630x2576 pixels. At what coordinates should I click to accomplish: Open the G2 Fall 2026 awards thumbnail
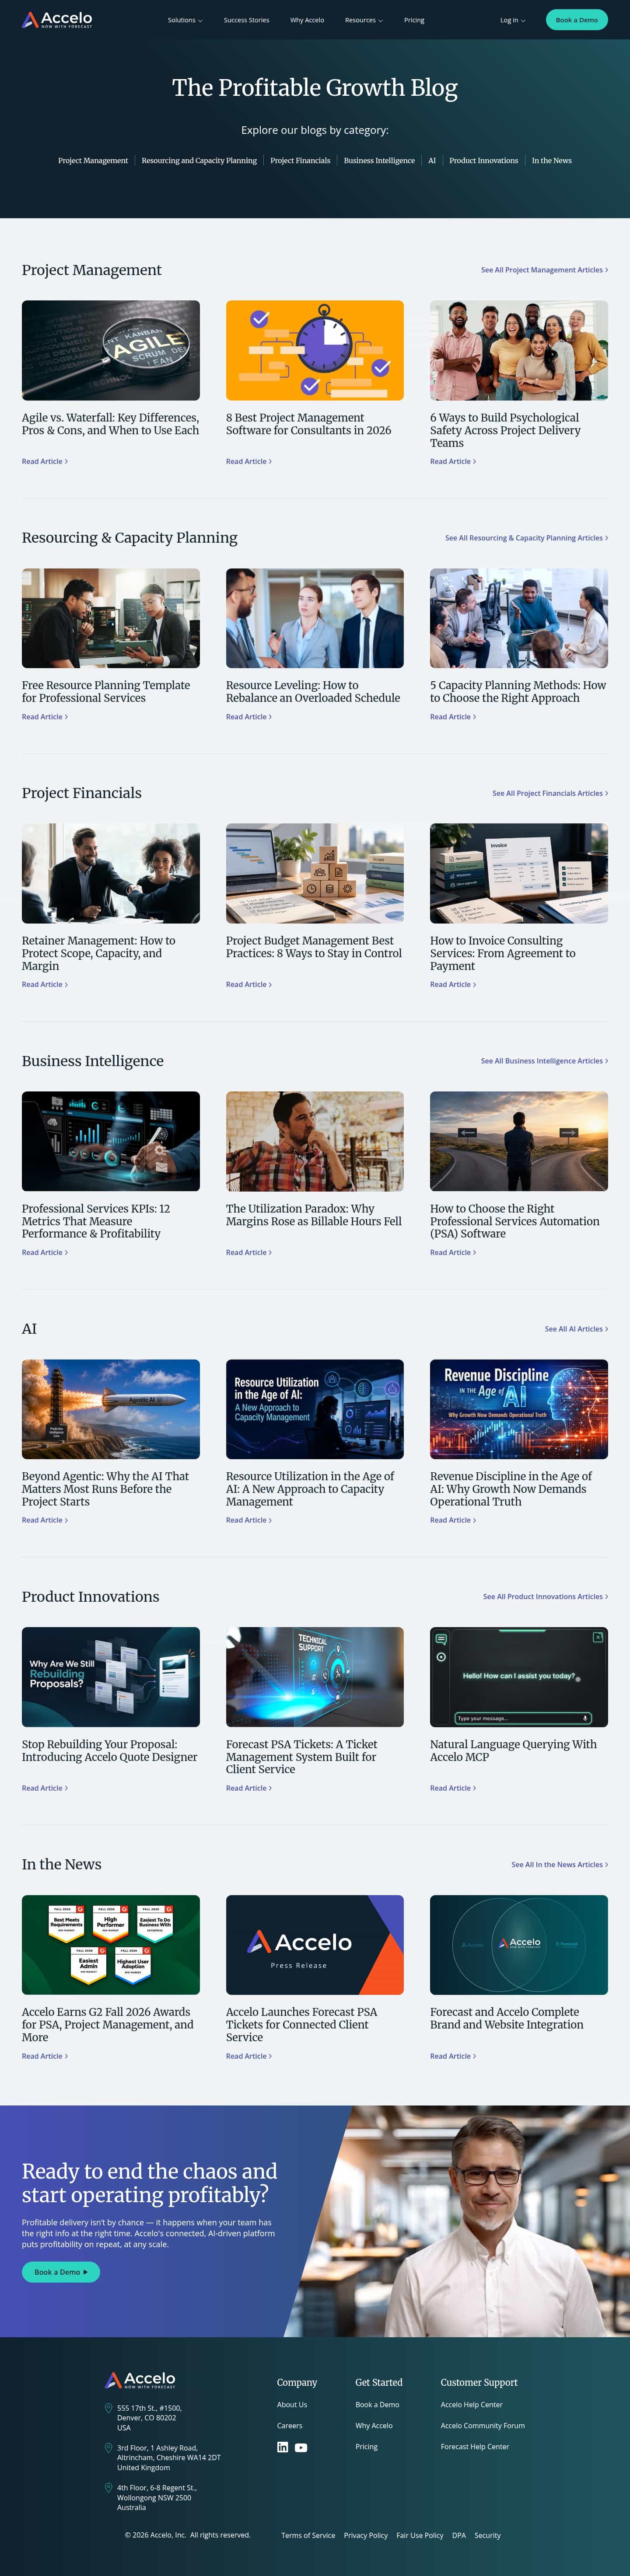[x=111, y=1945]
